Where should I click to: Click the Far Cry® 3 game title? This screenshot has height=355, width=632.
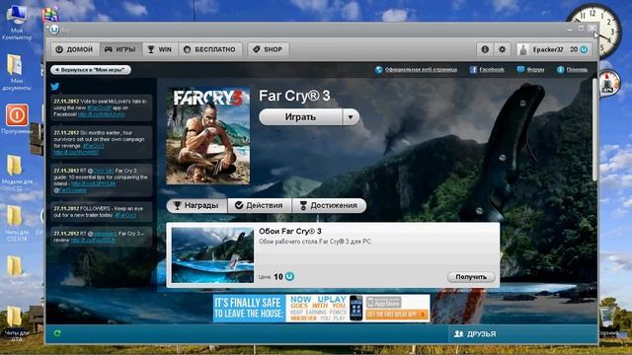[x=294, y=96]
